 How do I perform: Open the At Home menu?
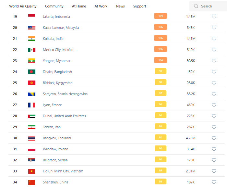79,6
